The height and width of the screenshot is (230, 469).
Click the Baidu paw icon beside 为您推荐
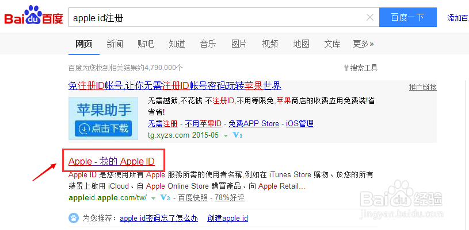[73, 218]
